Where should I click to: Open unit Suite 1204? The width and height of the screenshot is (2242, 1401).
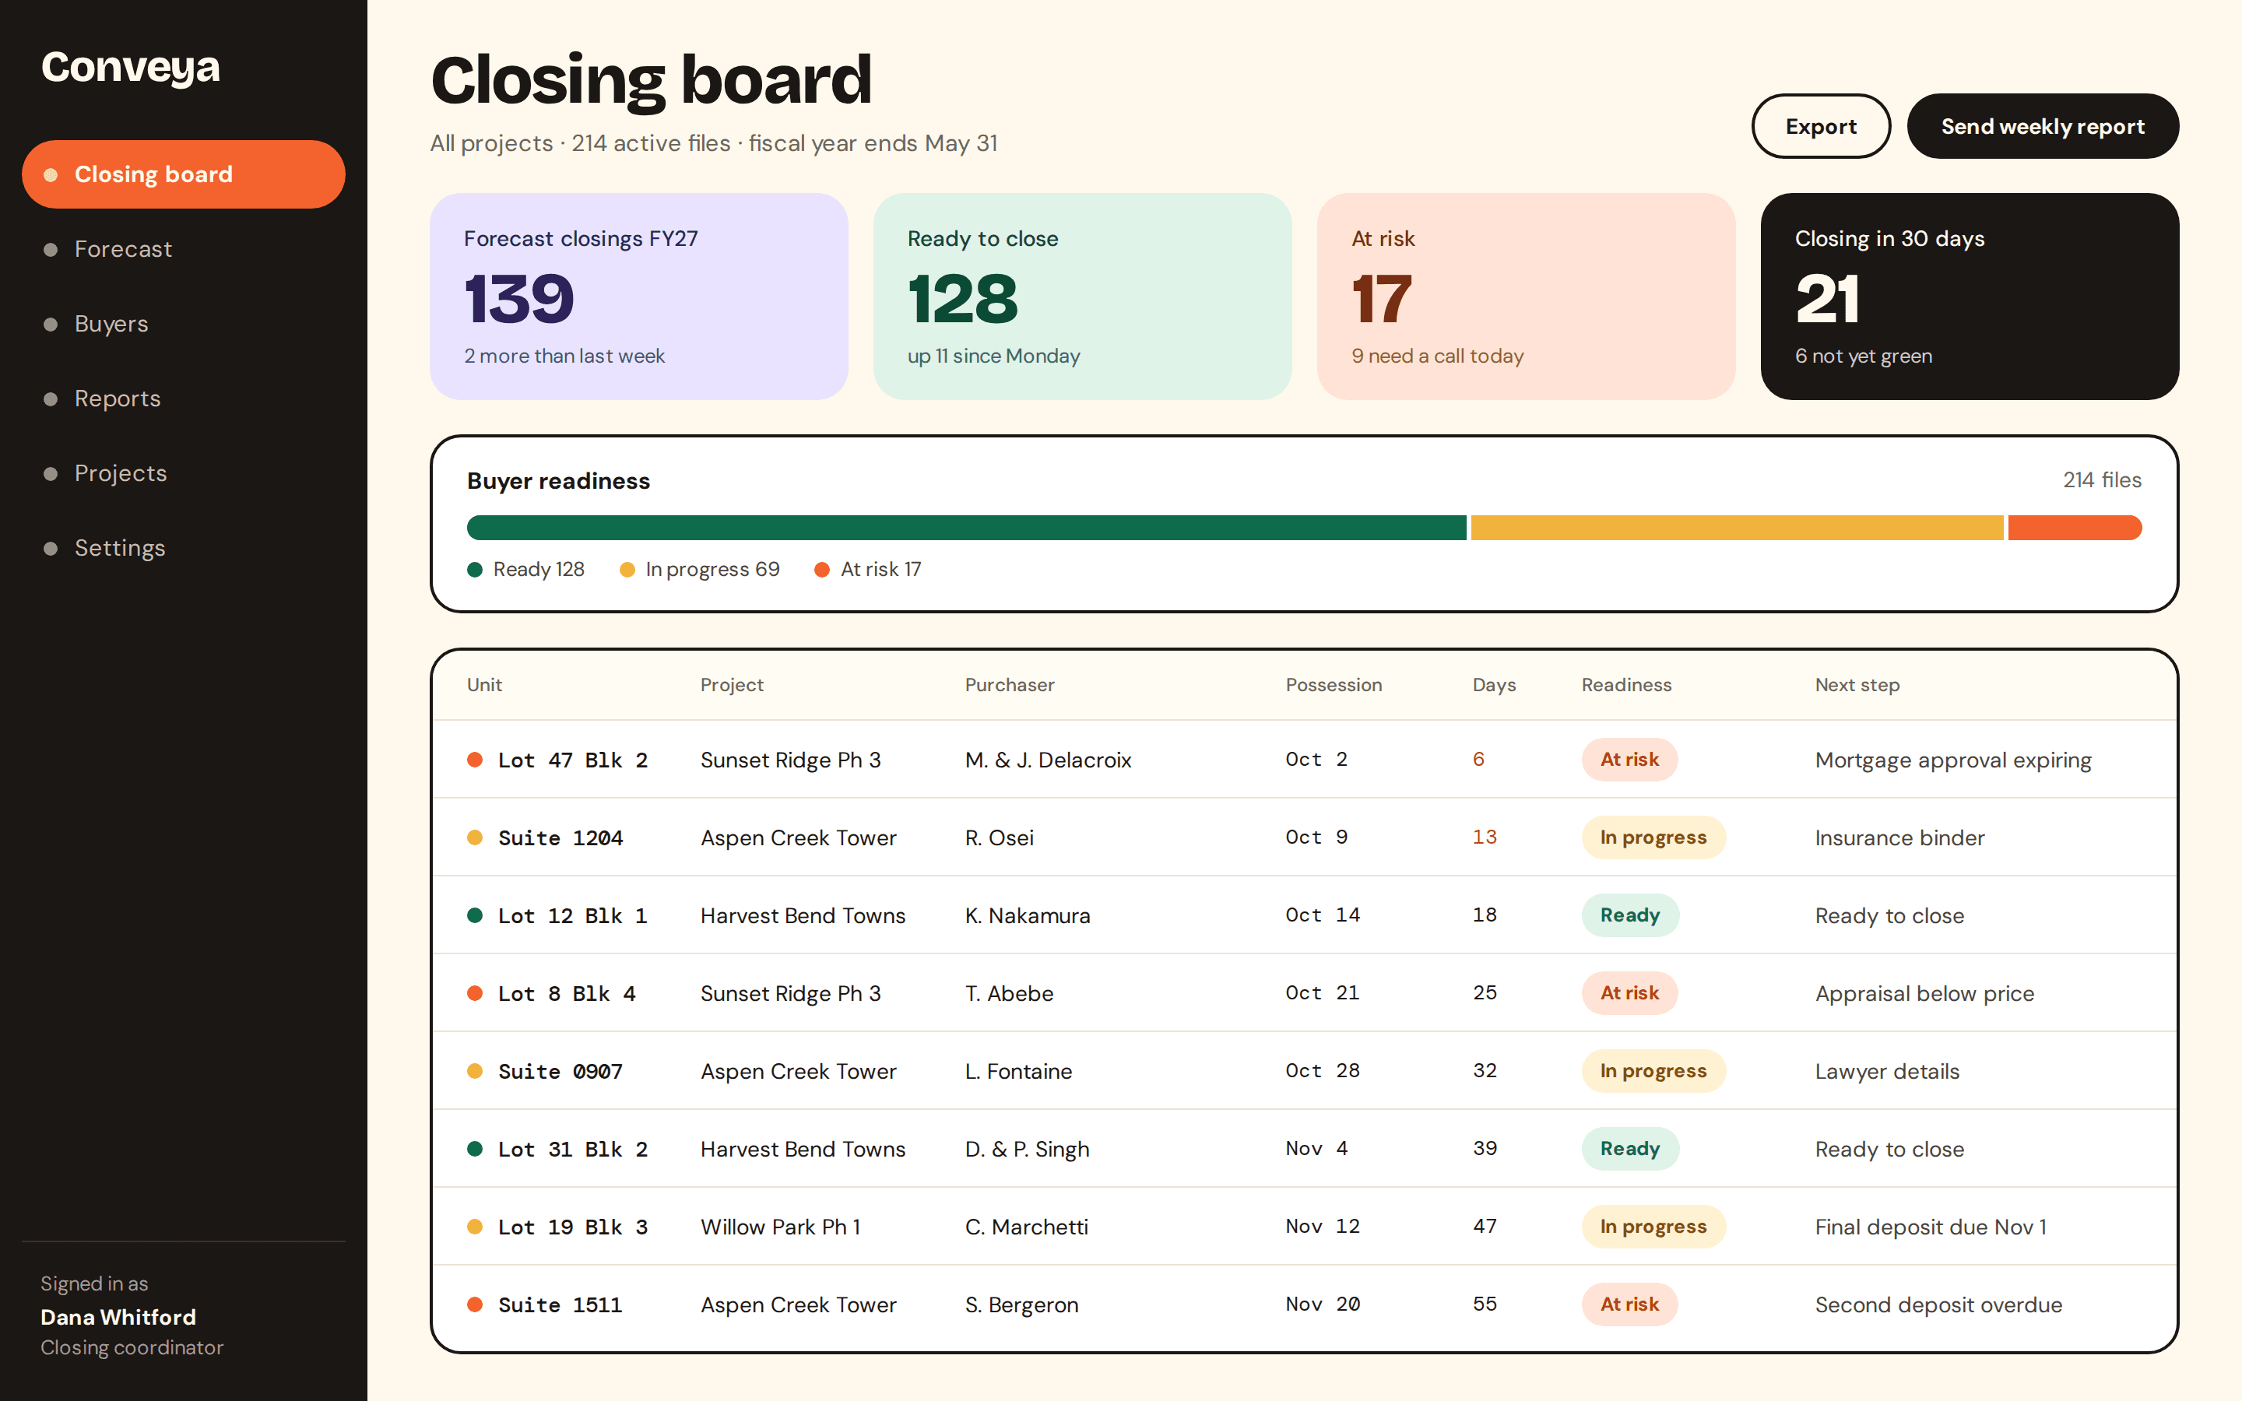pyautogui.click(x=560, y=837)
